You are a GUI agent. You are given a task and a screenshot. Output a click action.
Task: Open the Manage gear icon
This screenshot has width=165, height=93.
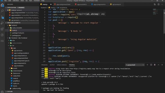pos(2,92)
